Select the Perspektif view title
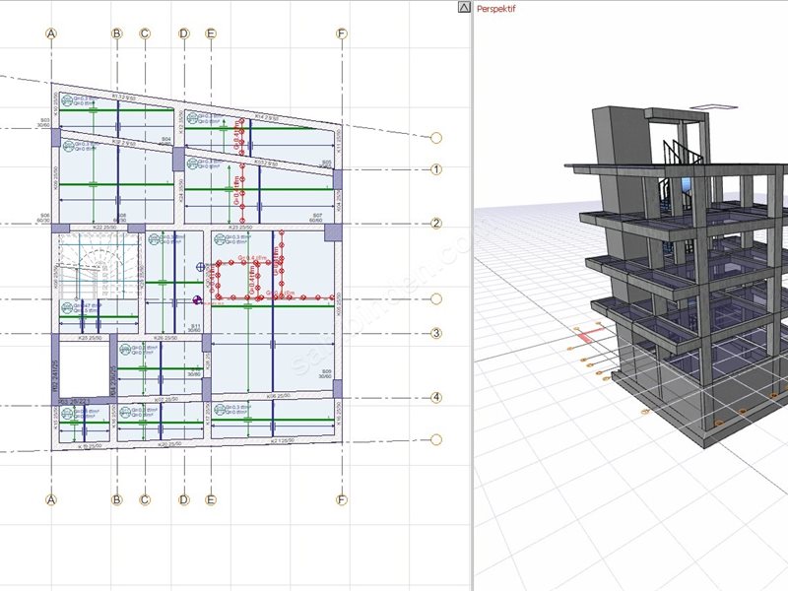This screenshot has width=788, height=591. coord(495,8)
